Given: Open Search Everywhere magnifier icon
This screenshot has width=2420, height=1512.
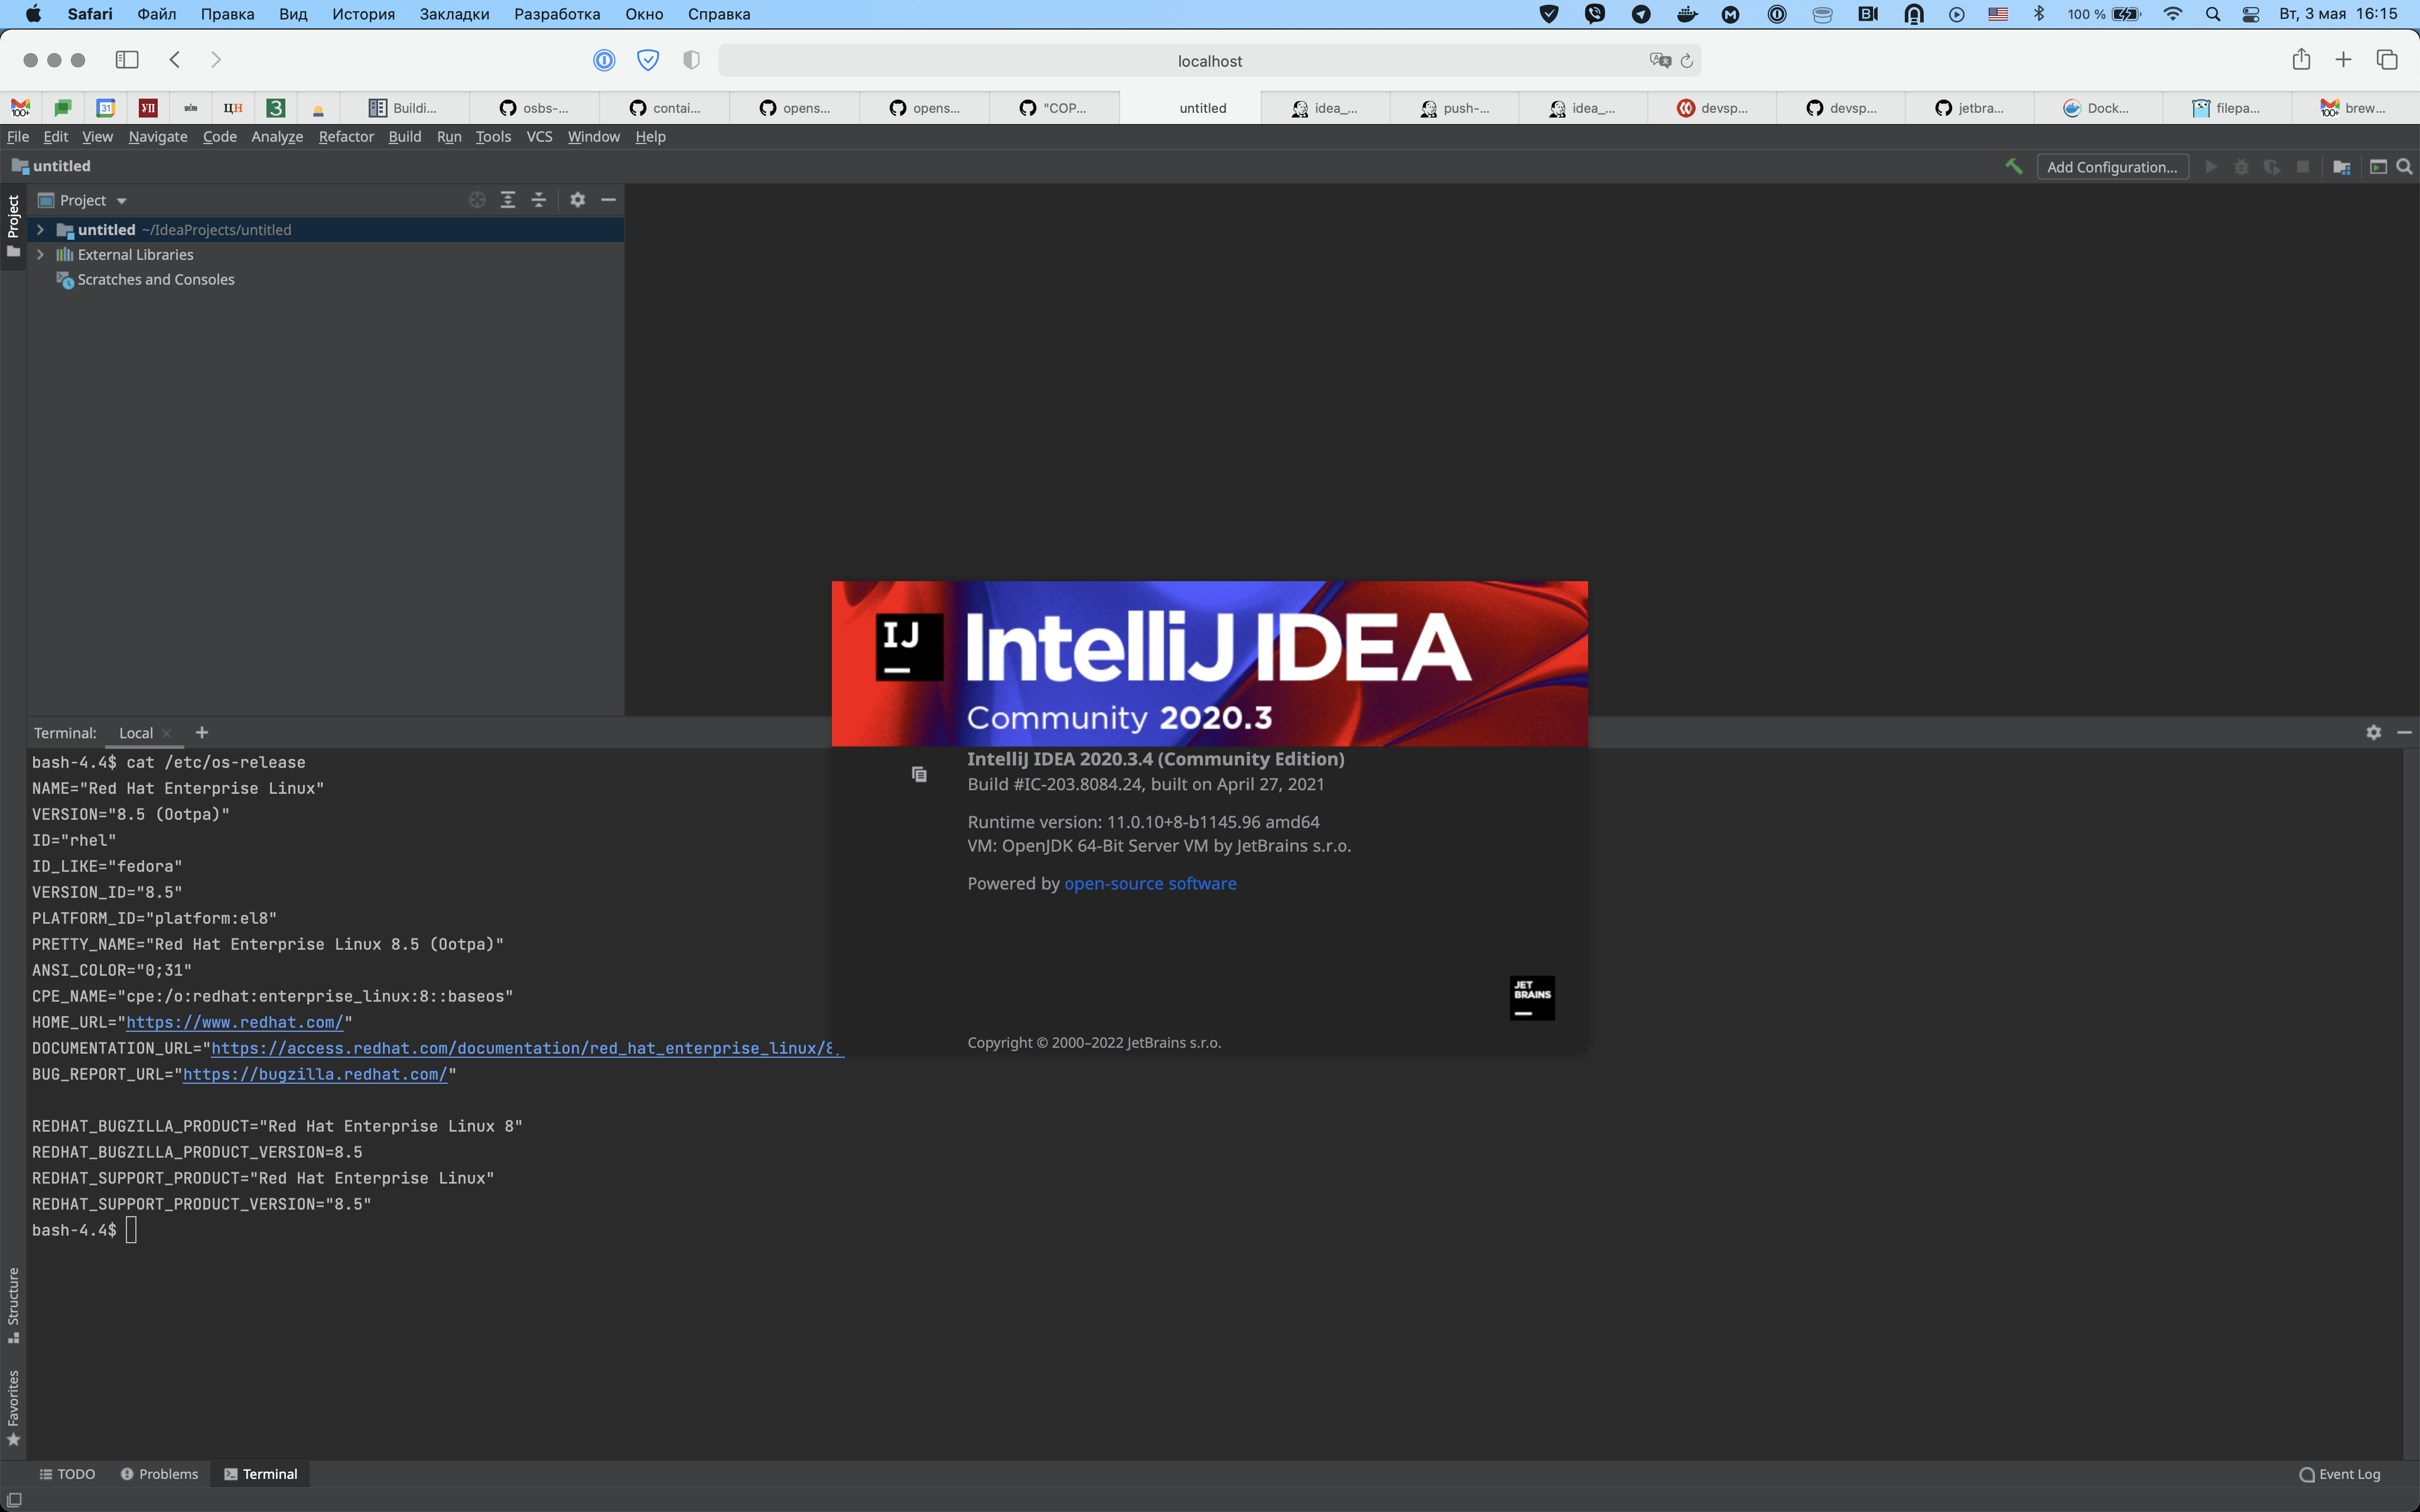Looking at the screenshot, I should point(2405,167).
